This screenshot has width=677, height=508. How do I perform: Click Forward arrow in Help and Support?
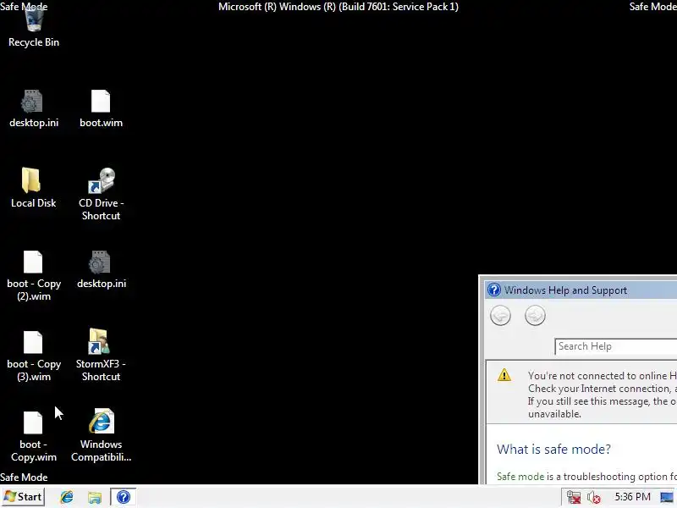[x=535, y=315]
